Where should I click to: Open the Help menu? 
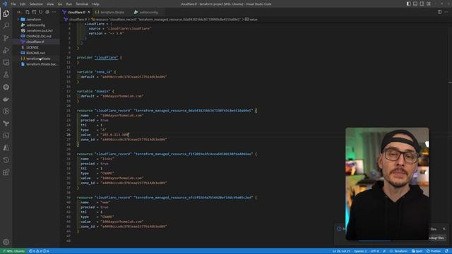coord(96,4)
